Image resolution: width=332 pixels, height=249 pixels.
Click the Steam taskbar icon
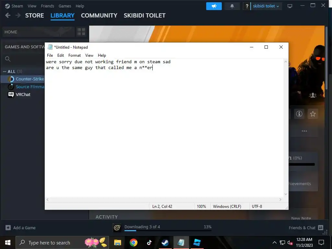(165, 243)
